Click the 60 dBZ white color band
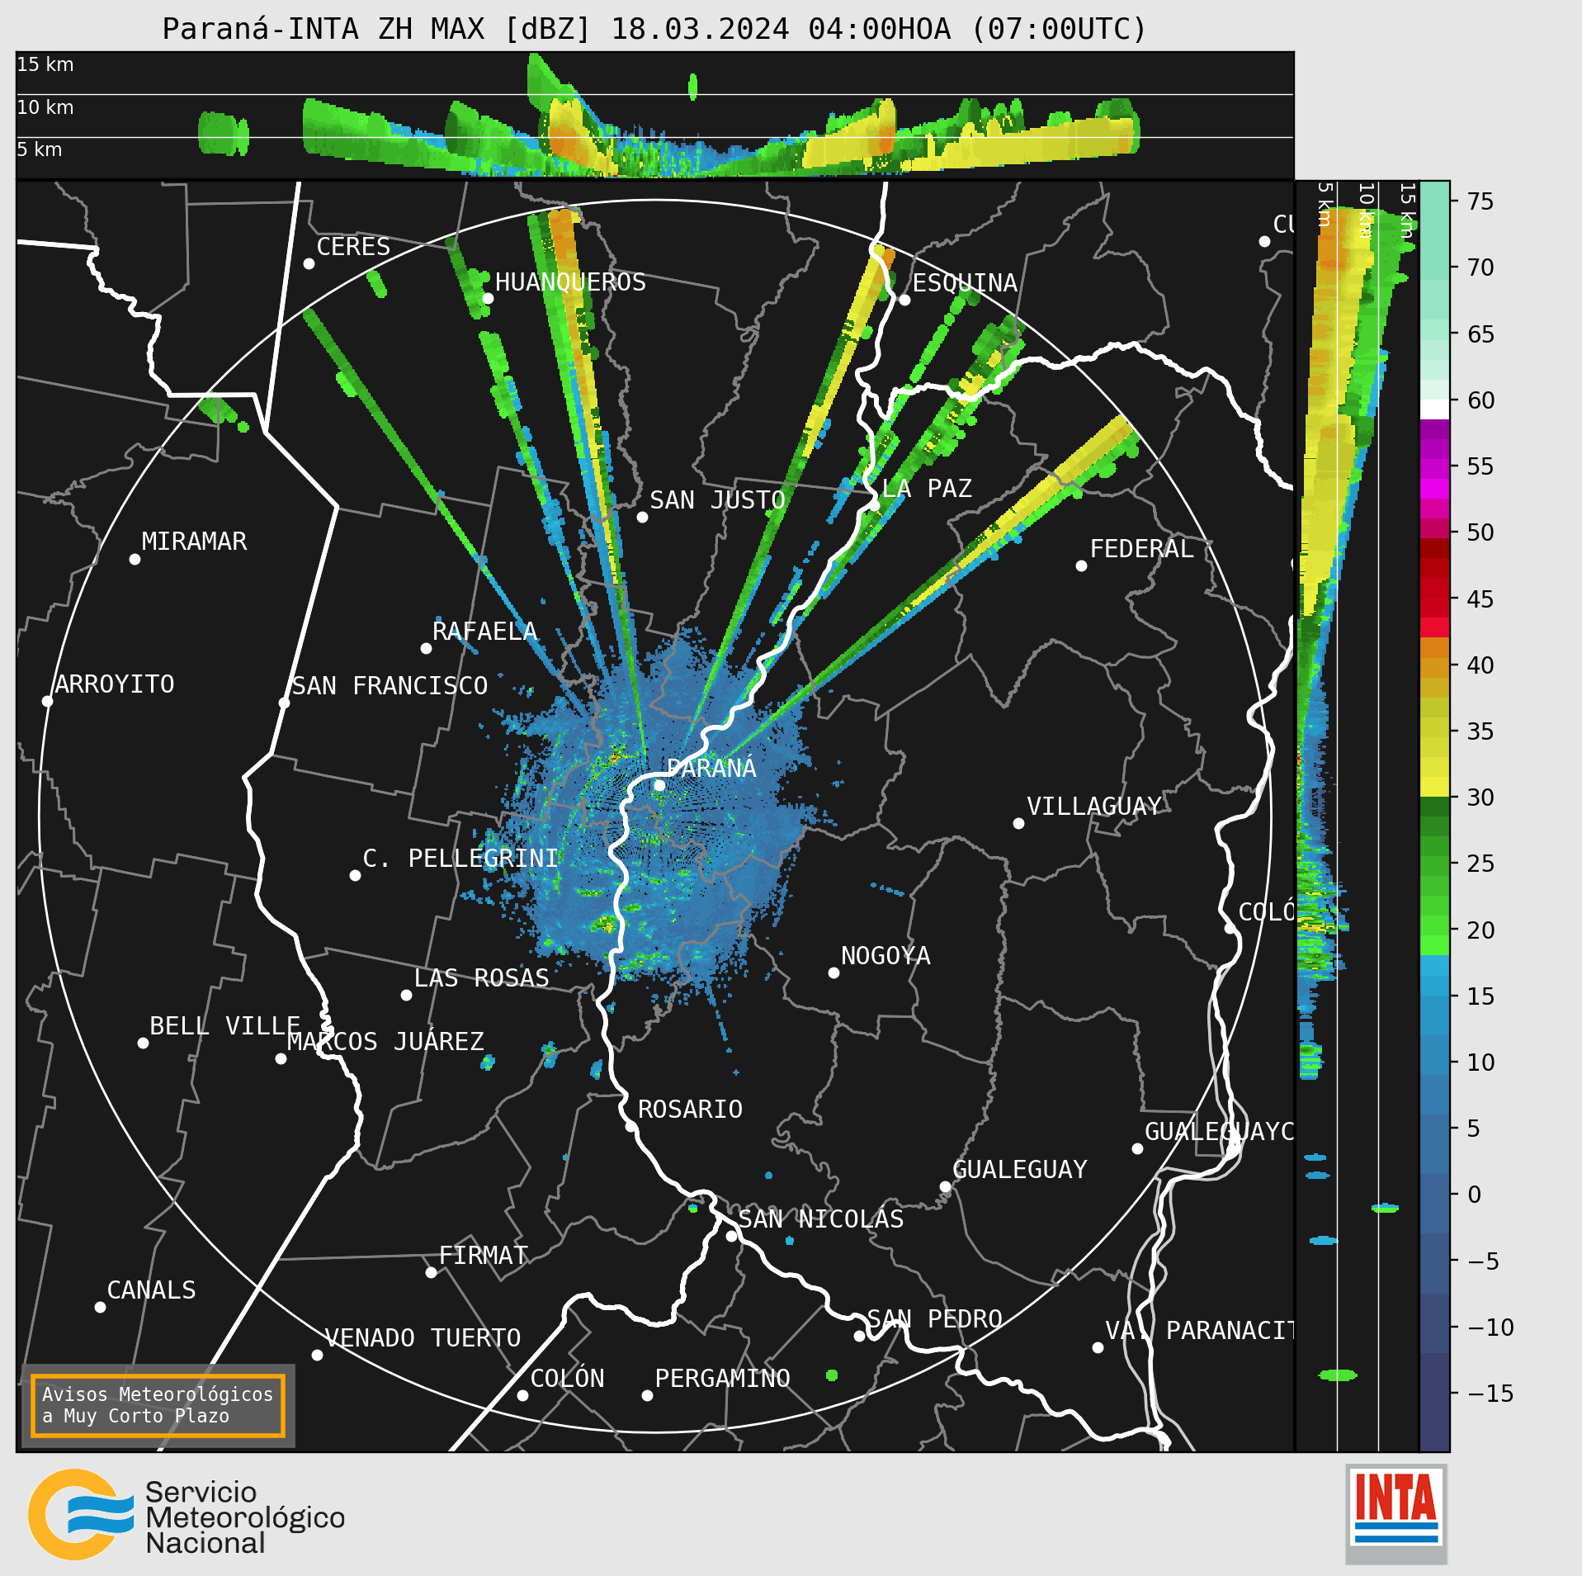Screen dimensions: 1582x1576 point(1434,409)
